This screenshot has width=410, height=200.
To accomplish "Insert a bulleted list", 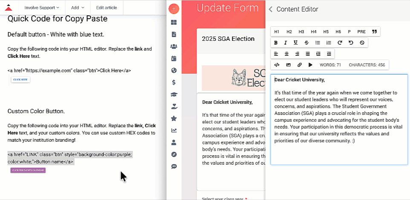I will tap(318, 43).
